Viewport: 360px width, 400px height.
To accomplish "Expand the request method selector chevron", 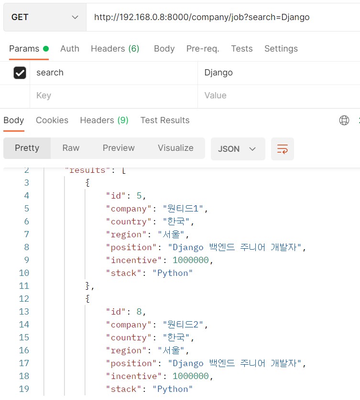I will coord(75,17).
